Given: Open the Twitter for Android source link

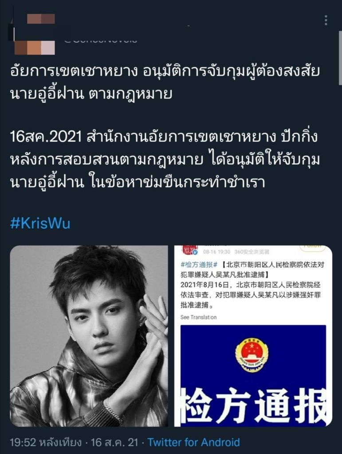Looking at the screenshot, I should [193, 442].
